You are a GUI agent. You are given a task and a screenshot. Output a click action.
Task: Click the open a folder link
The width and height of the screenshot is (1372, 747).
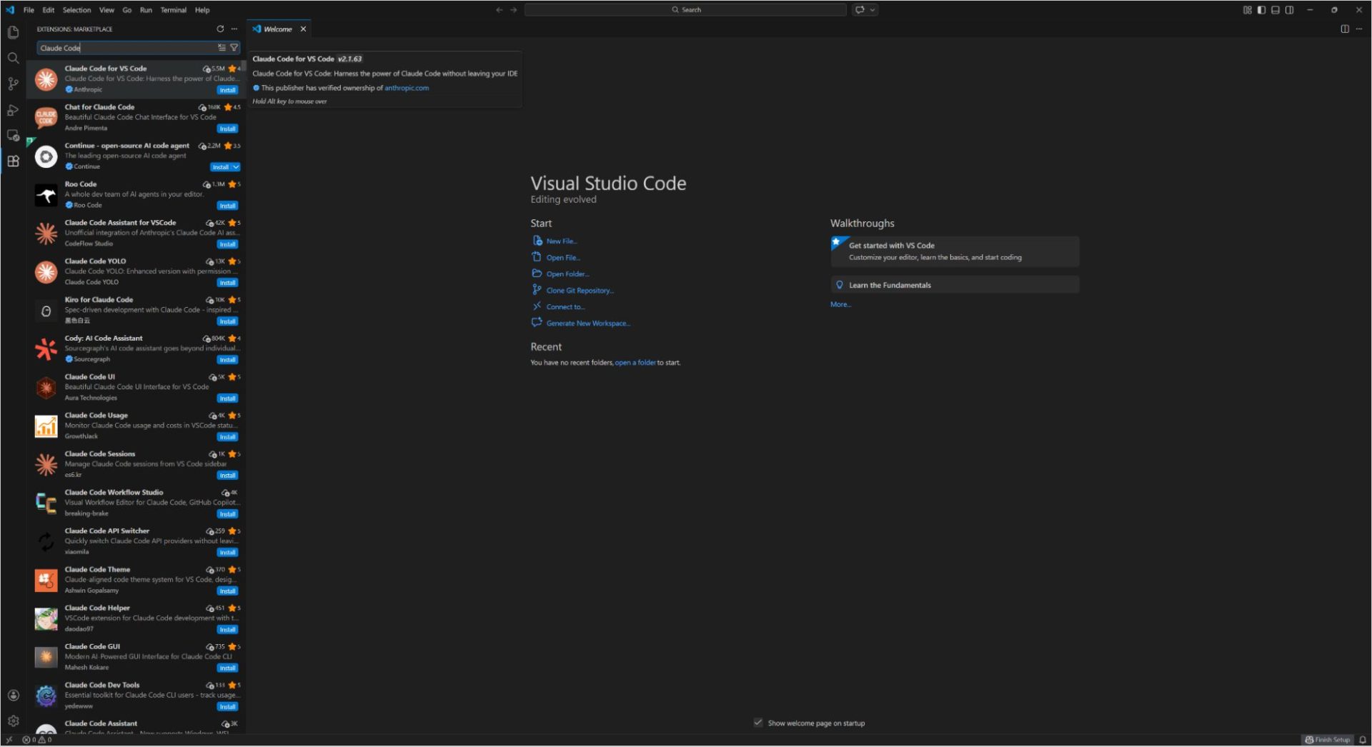point(635,362)
